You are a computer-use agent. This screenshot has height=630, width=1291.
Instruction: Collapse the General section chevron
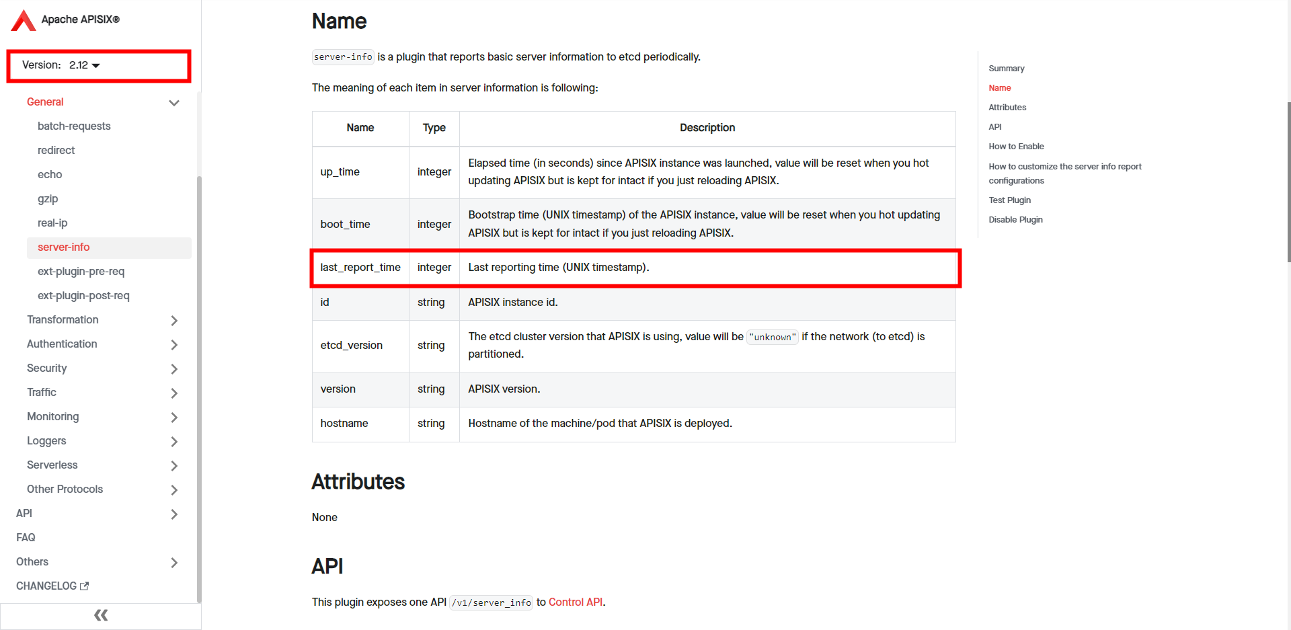tap(174, 103)
